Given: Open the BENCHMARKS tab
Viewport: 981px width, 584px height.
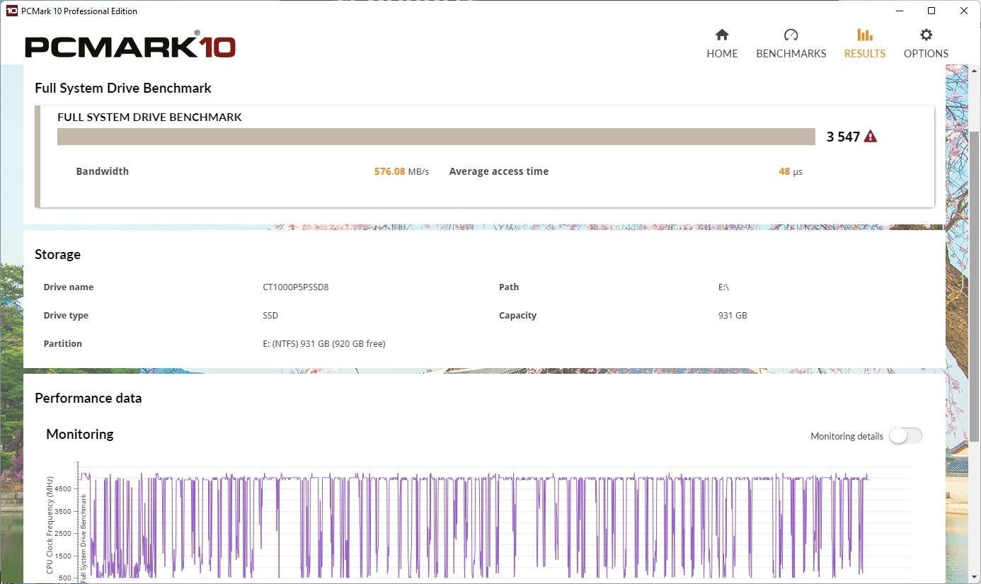Looking at the screenshot, I should [791, 44].
